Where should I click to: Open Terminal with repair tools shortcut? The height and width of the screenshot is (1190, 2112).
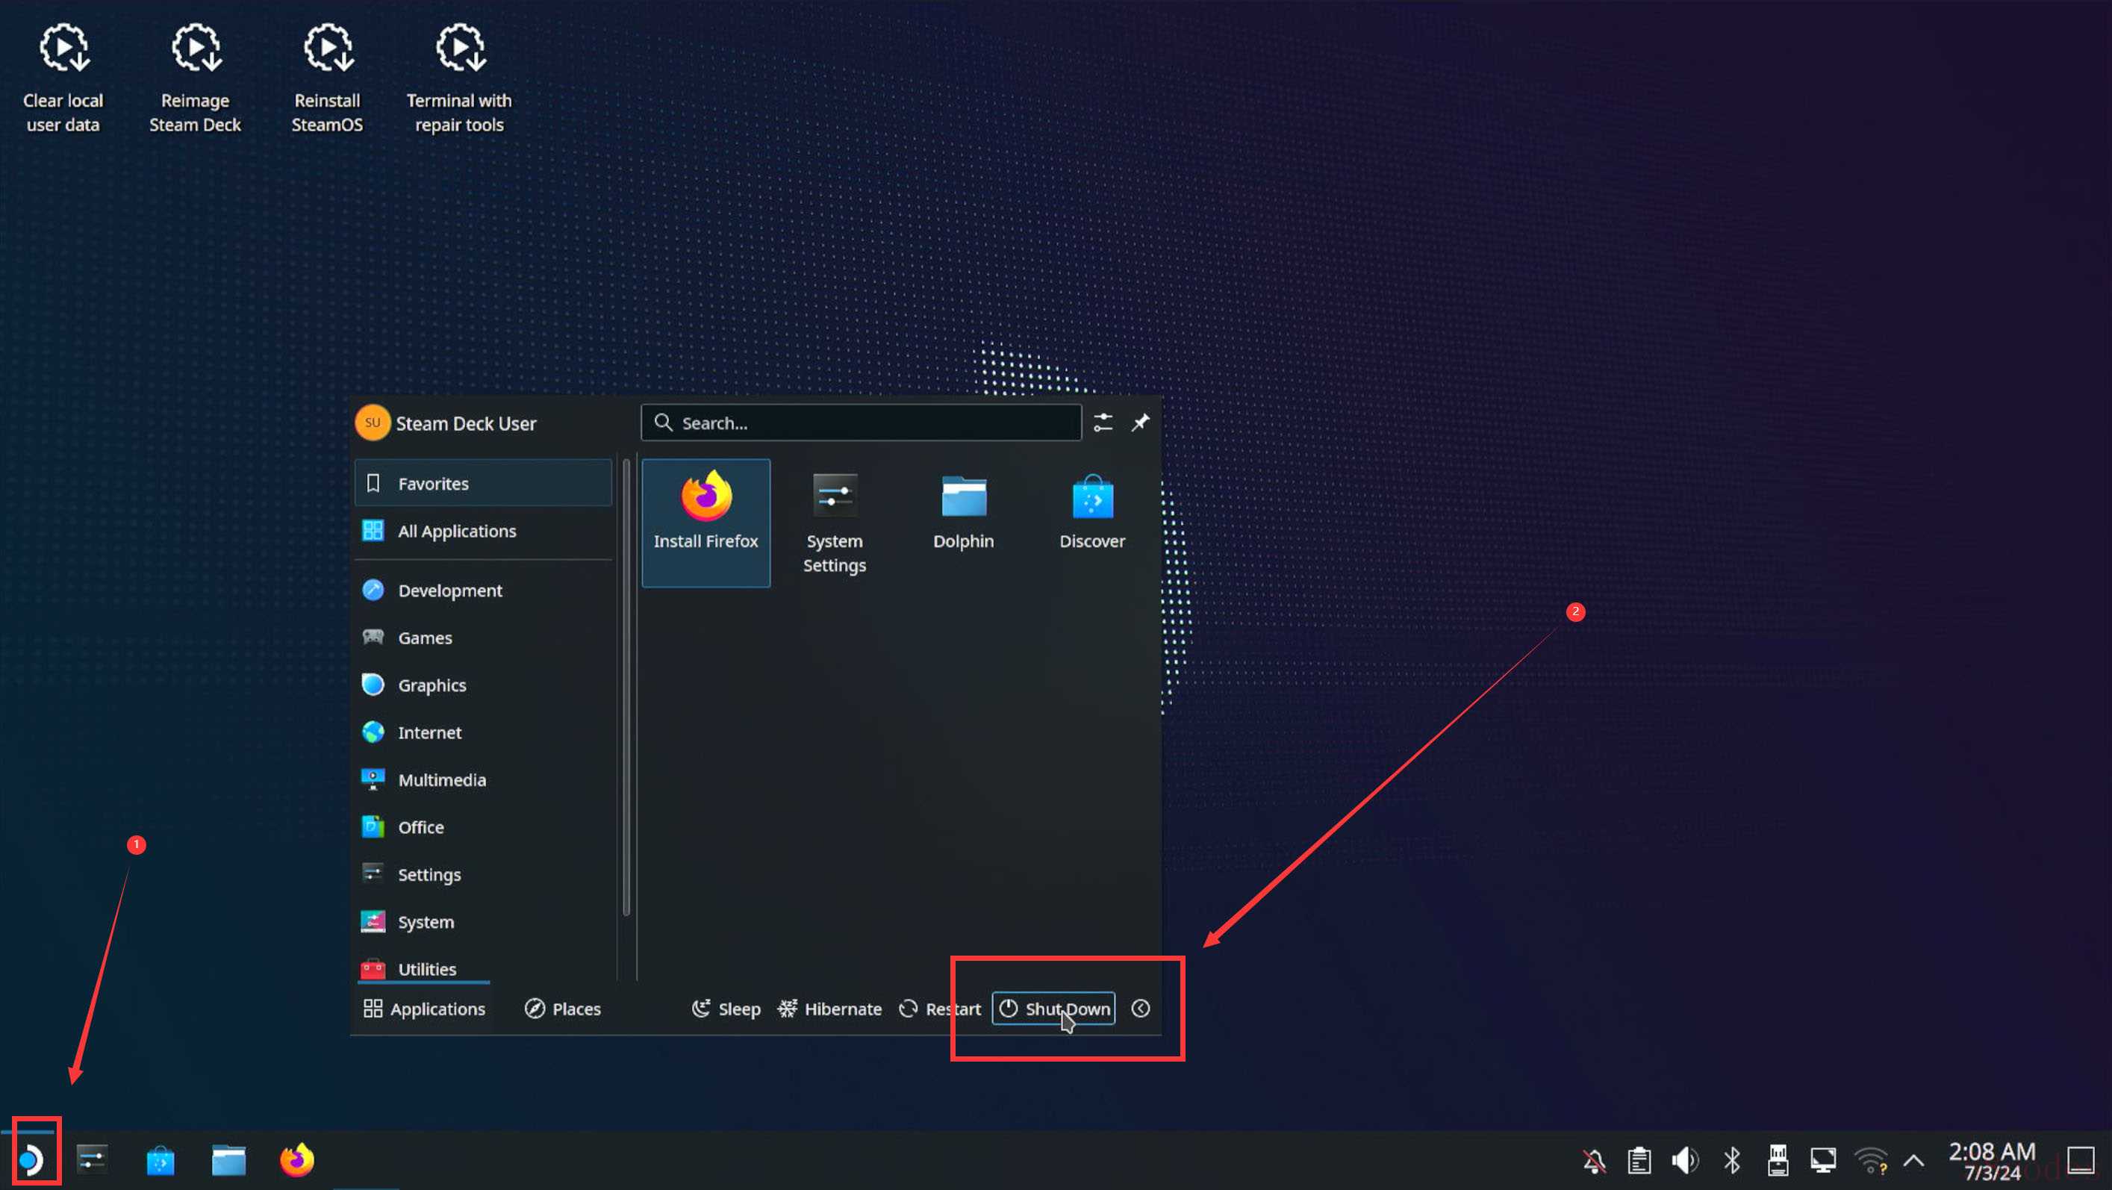point(459,78)
